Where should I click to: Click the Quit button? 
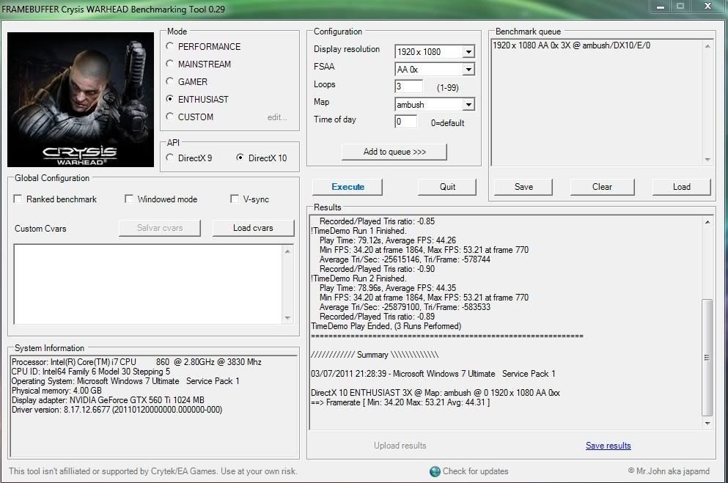[x=447, y=187]
